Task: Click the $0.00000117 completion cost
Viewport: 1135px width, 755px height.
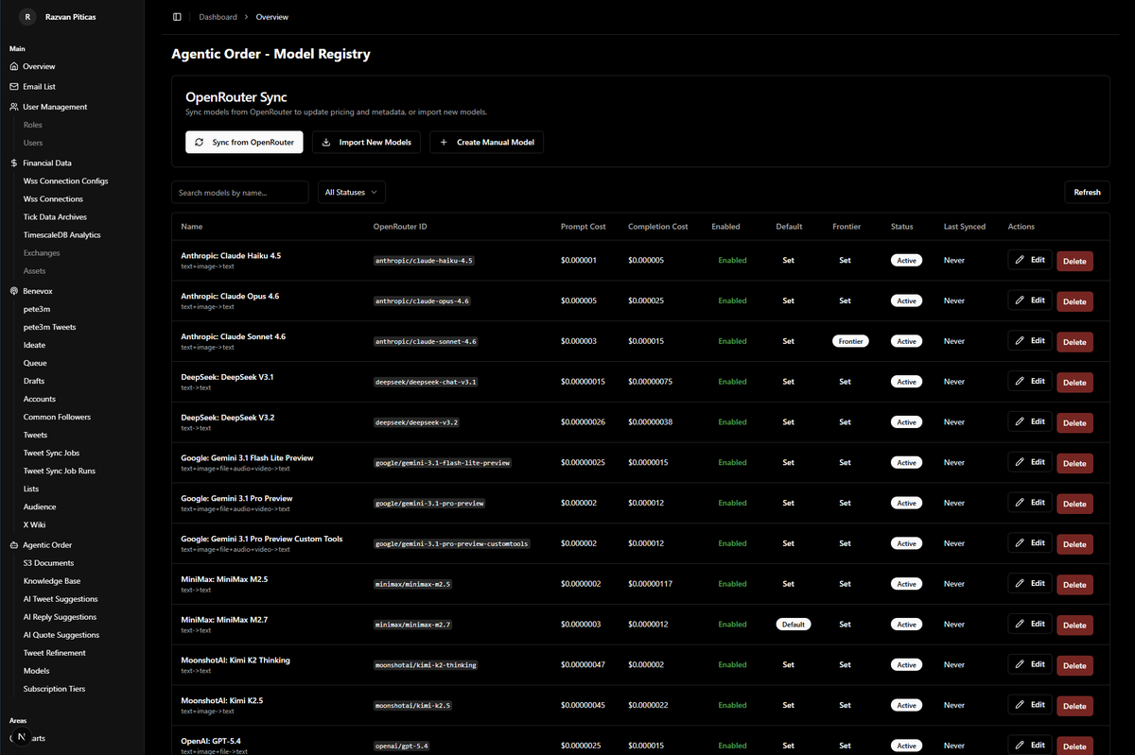Action: point(650,584)
